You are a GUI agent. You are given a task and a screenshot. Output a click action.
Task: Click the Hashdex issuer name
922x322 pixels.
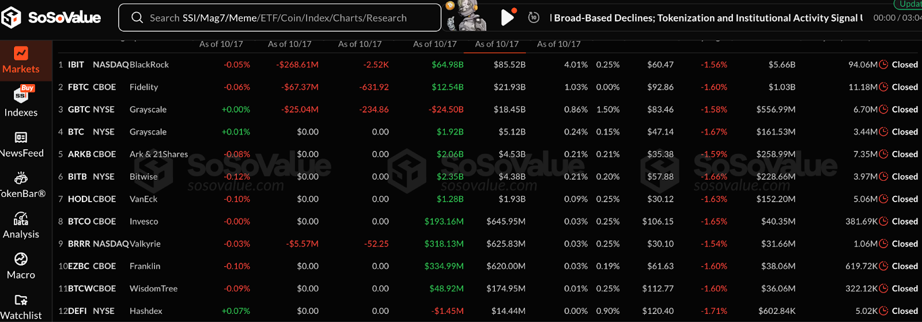(x=146, y=311)
